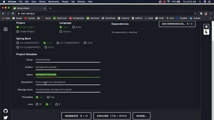Go forward in browser history
Viewport: 214px width, 120px height.
pyautogui.click(x=8, y=13)
